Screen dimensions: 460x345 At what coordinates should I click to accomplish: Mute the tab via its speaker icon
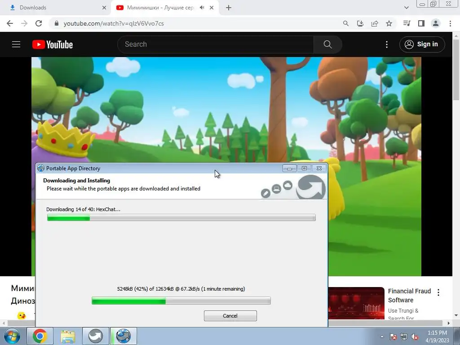coord(202,8)
